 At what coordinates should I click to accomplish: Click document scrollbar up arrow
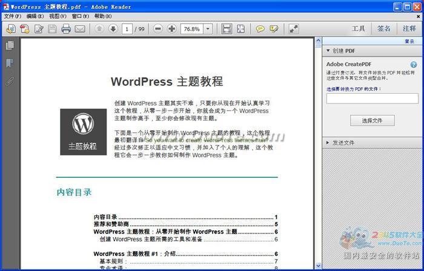click(x=318, y=41)
